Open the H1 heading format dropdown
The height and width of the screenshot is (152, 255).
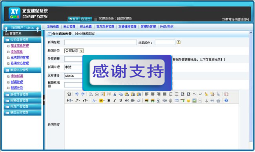pos(69,101)
